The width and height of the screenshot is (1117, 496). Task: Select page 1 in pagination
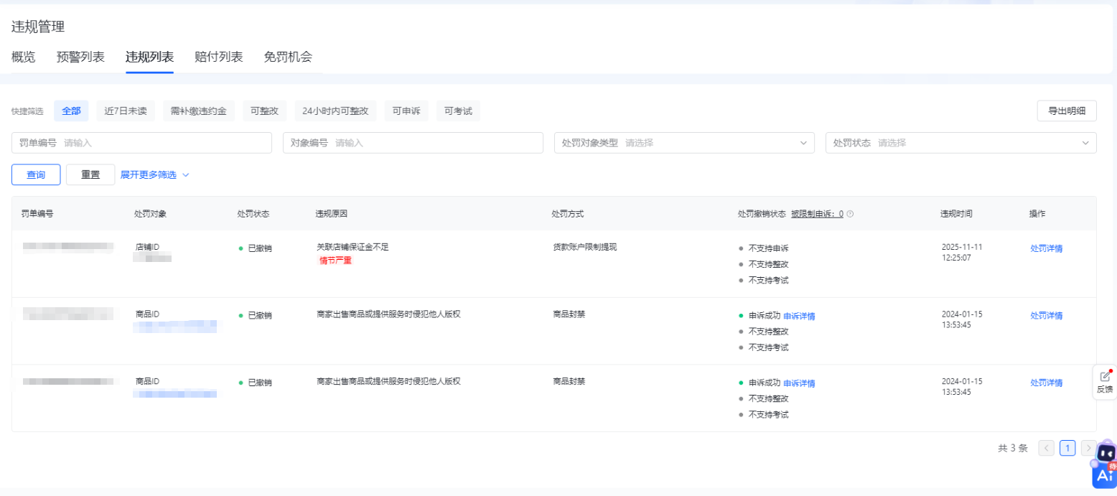pos(1067,448)
